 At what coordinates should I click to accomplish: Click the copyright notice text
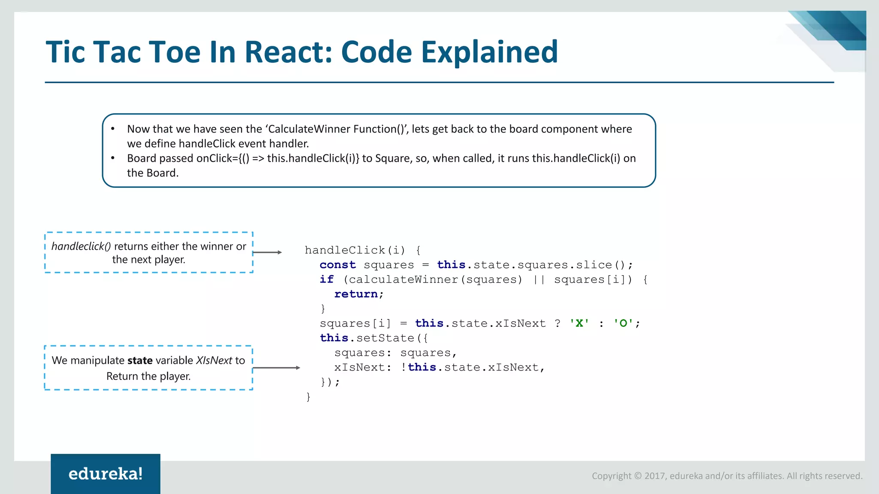tap(727, 476)
